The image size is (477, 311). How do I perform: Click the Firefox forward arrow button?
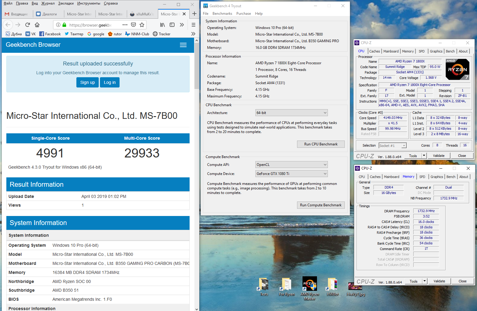18,25
